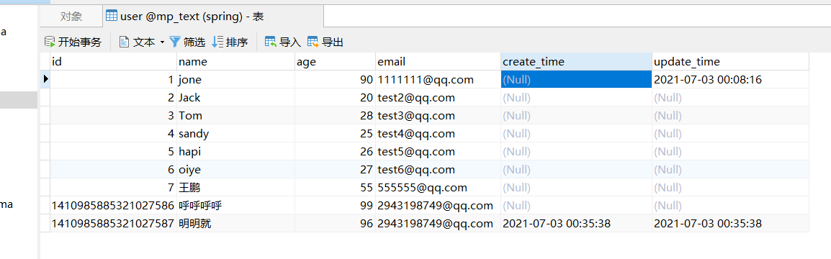Select the name cell 'jone'
831x259 pixels.
coord(236,79)
